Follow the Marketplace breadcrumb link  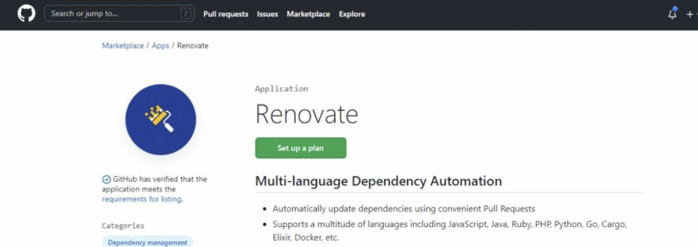(x=123, y=46)
